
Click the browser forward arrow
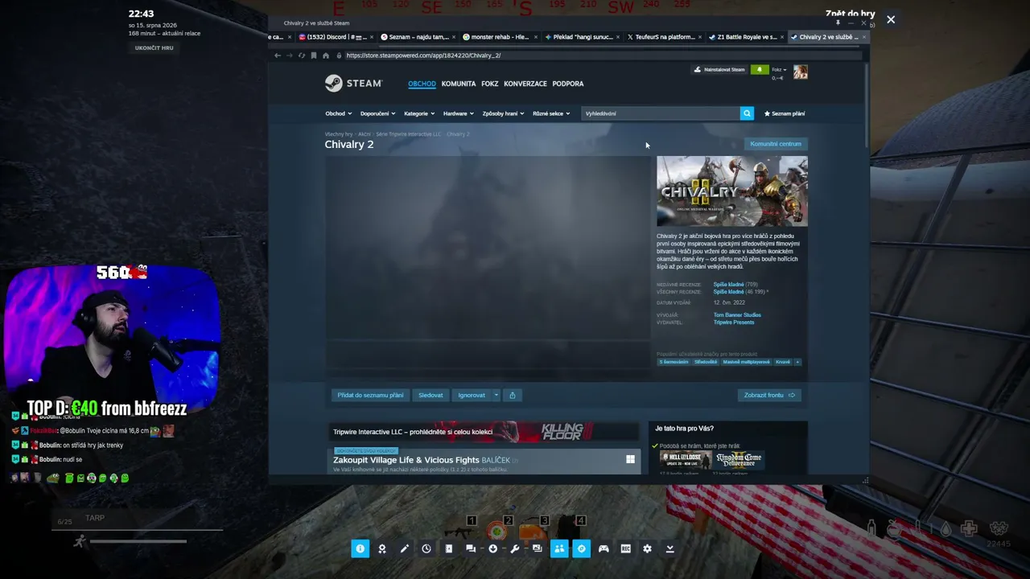tap(290, 55)
